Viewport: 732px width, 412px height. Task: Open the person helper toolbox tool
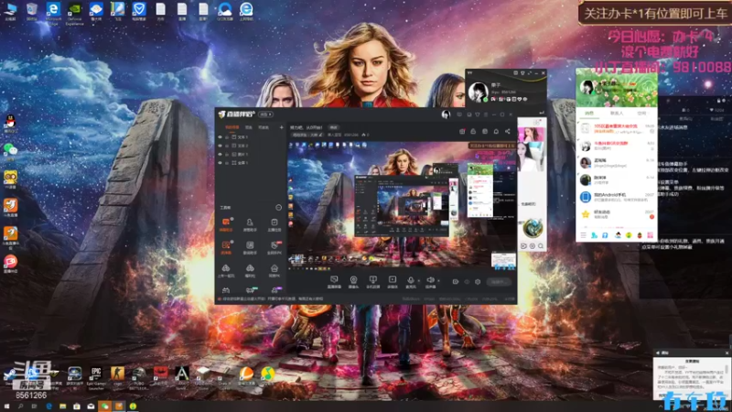coord(250,224)
